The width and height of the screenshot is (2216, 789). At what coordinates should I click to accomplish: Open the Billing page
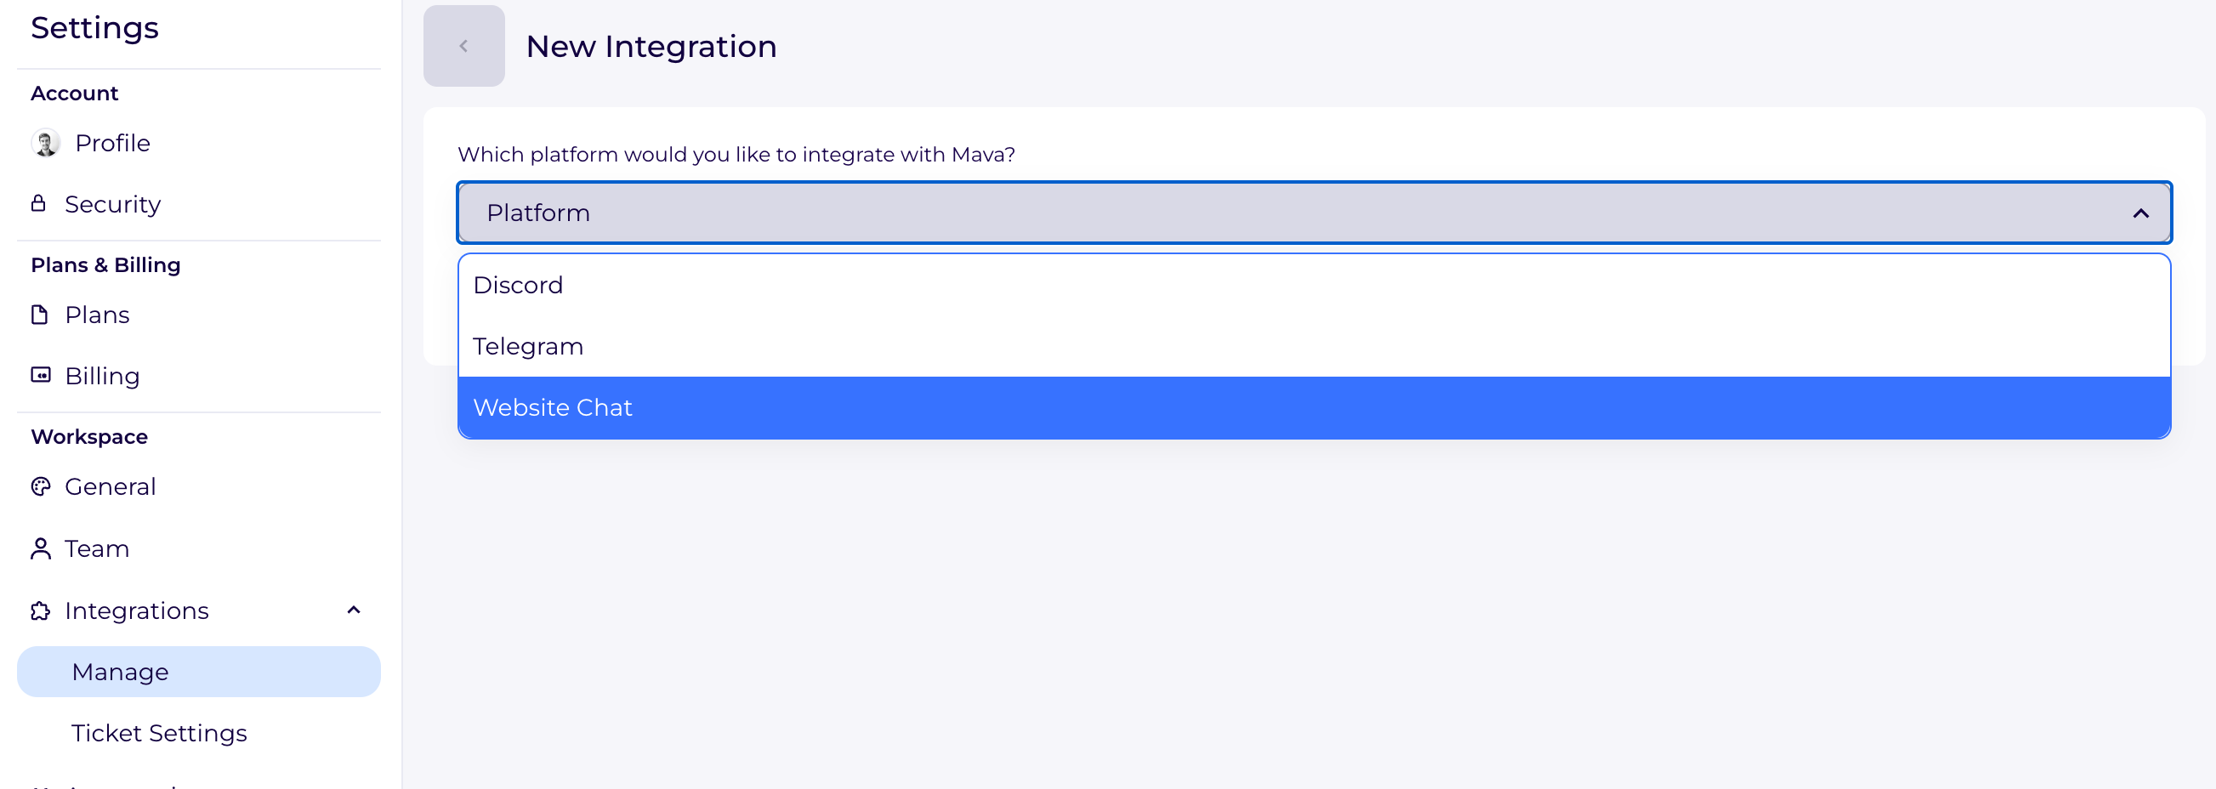pos(102,376)
